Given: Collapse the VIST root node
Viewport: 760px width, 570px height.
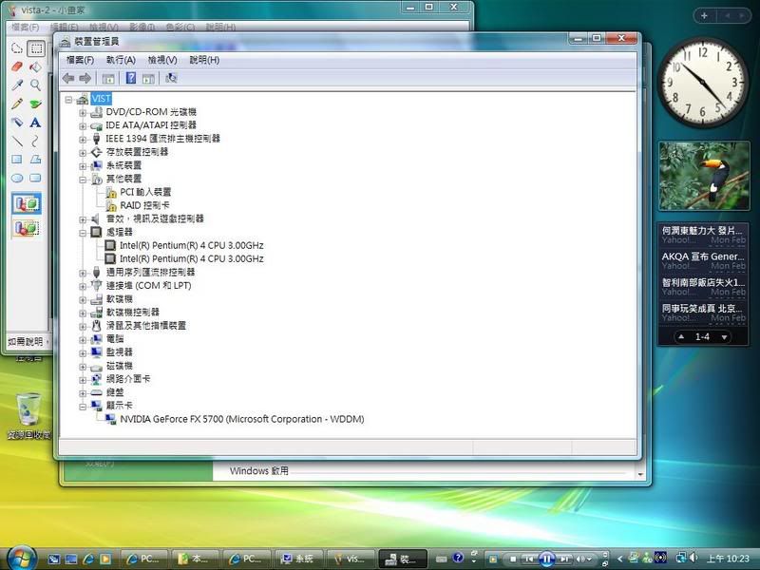Looking at the screenshot, I should 68,100.
